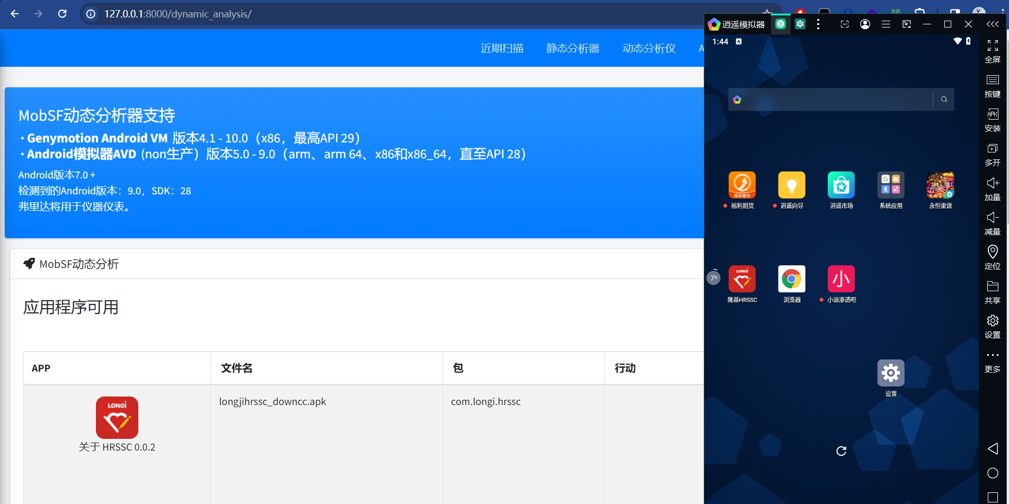Image resolution: width=1009 pixels, height=504 pixels.
Task: Click the emulator battery status icon
Action: (968, 41)
